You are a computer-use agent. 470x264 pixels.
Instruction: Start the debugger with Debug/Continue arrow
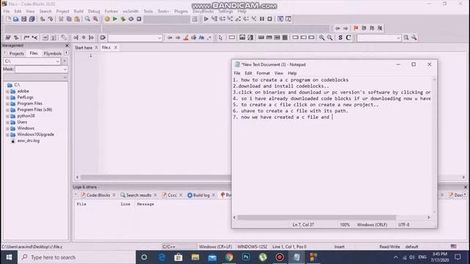(206, 19)
